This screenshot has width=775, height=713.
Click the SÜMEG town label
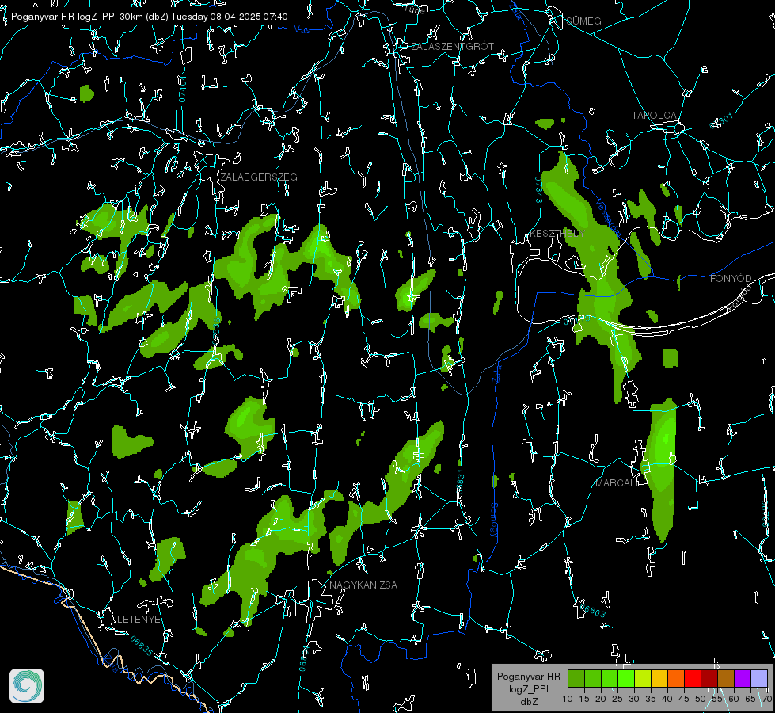pos(583,21)
